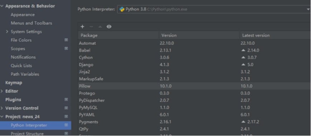Viewport: 311px width, 136px height.
Task: Open Path Variables settings
Action: pyautogui.click(x=25, y=74)
